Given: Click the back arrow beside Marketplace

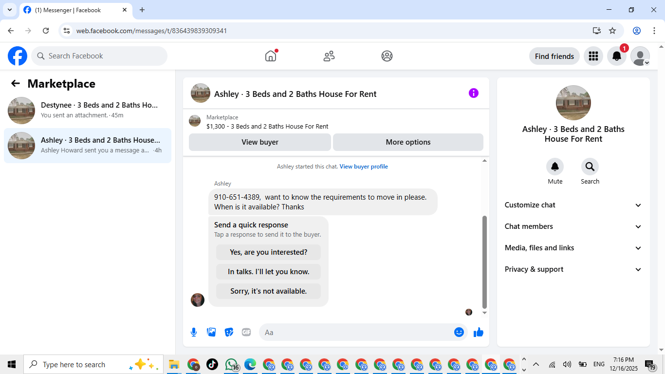Looking at the screenshot, I should point(16,83).
